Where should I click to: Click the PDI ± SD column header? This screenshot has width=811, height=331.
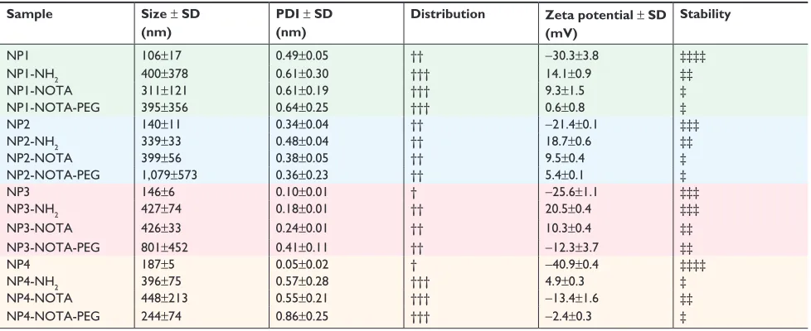point(304,24)
